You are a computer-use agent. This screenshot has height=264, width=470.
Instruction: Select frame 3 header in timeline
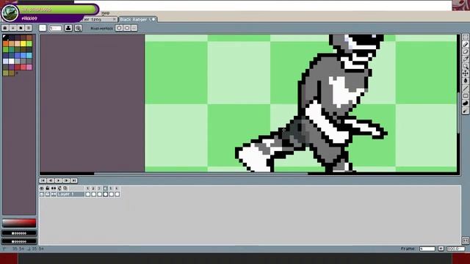click(x=99, y=188)
